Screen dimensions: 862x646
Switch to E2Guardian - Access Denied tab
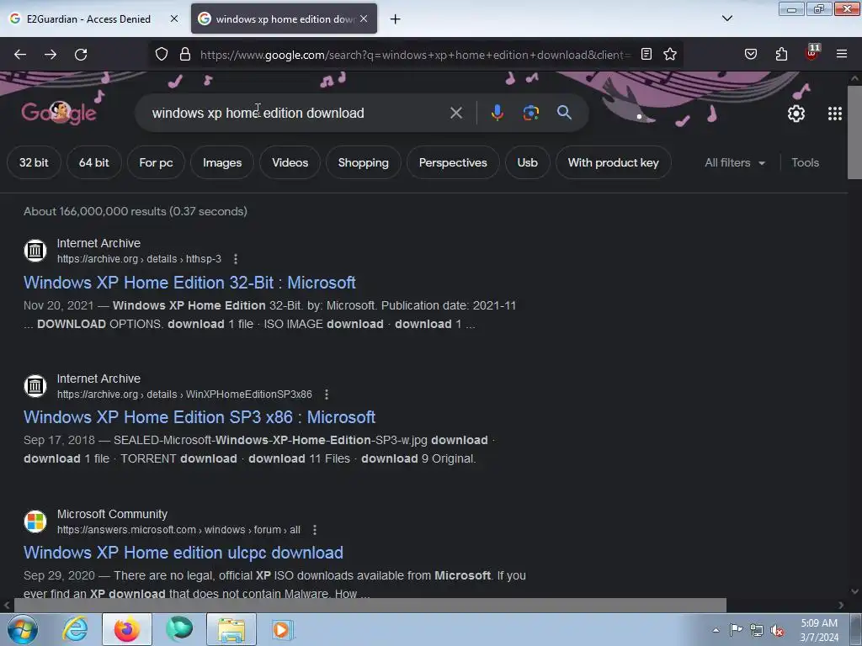[x=88, y=19]
